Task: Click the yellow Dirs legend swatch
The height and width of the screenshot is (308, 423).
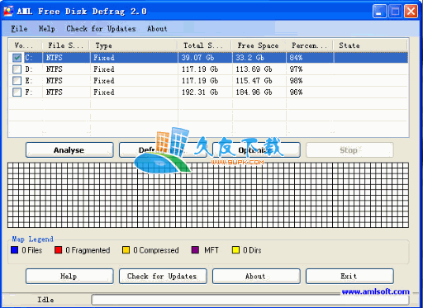Action: click(x=235, y=250)
